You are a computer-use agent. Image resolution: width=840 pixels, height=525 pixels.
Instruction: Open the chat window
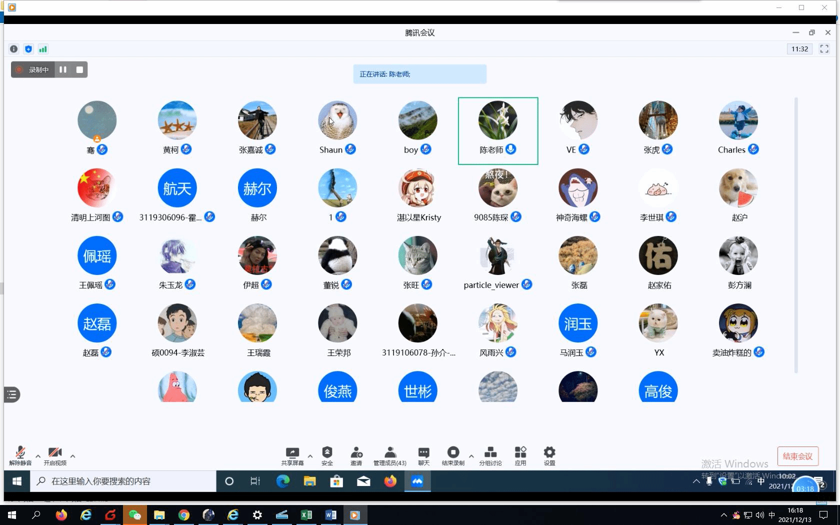423,455
